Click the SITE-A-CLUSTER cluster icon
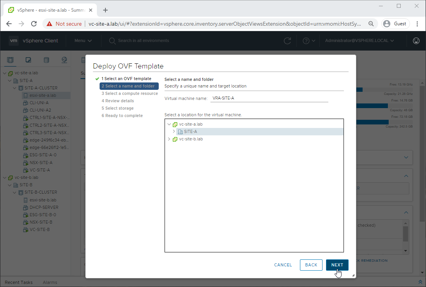This screenshot has height=287, width=426. tap(21, 88)
